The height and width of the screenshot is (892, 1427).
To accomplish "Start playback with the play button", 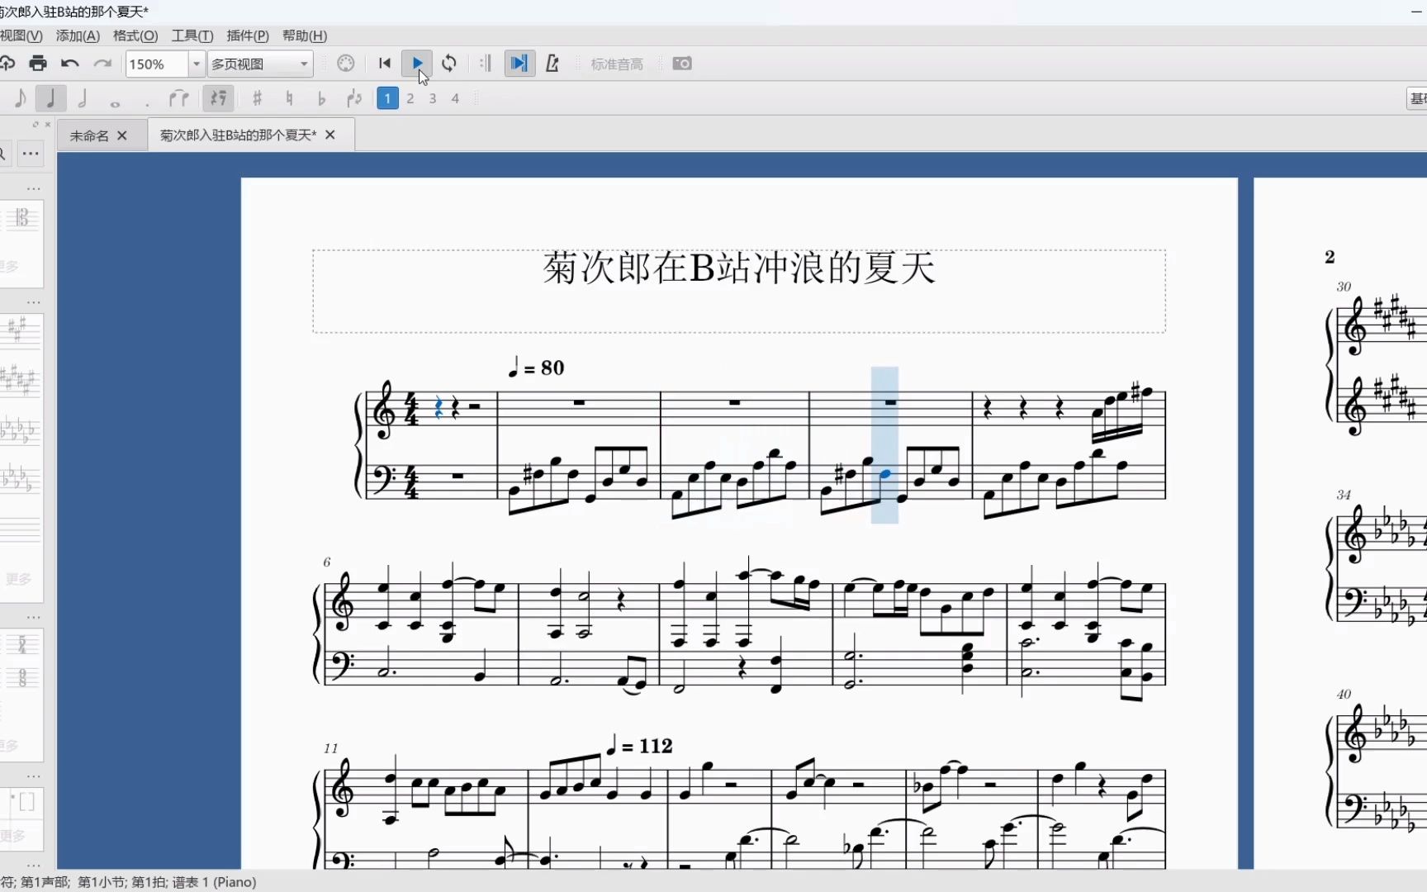I will (x=417, y=64).
